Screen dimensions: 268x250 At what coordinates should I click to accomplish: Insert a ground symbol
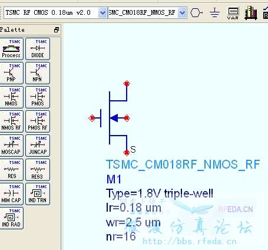[x=214, y=13]
